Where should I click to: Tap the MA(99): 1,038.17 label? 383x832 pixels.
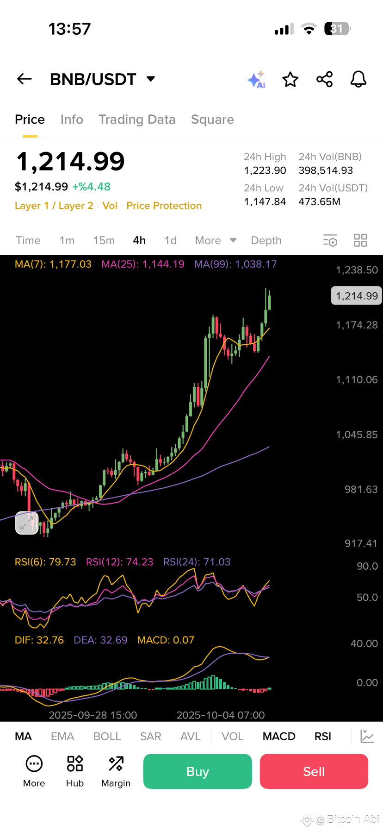coord(235,264)
